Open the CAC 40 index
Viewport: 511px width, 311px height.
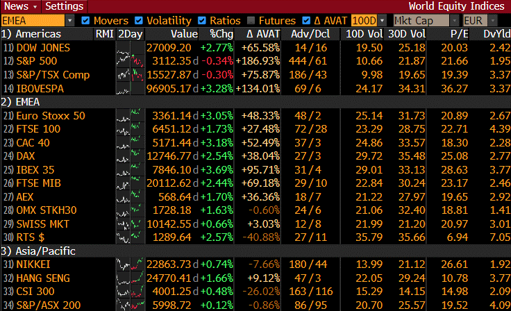[33, 143]
